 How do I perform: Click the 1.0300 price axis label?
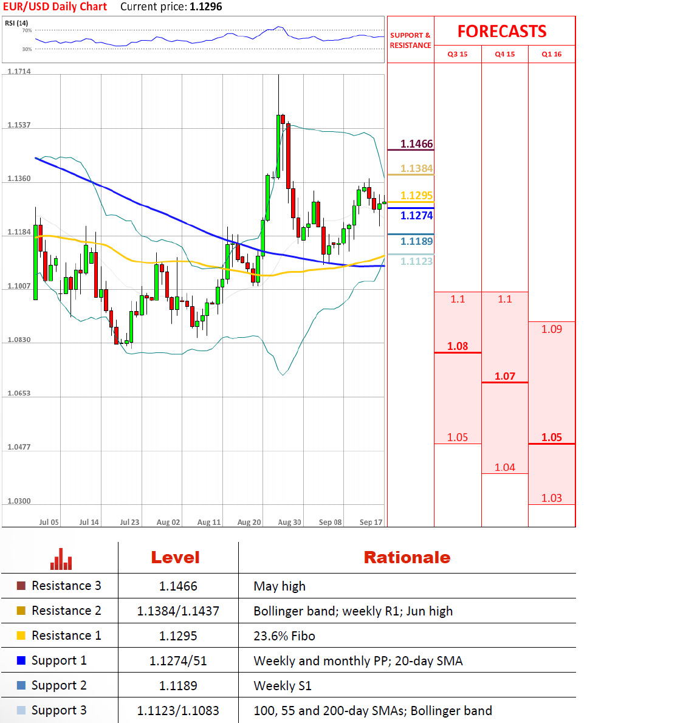coord(19,501)
